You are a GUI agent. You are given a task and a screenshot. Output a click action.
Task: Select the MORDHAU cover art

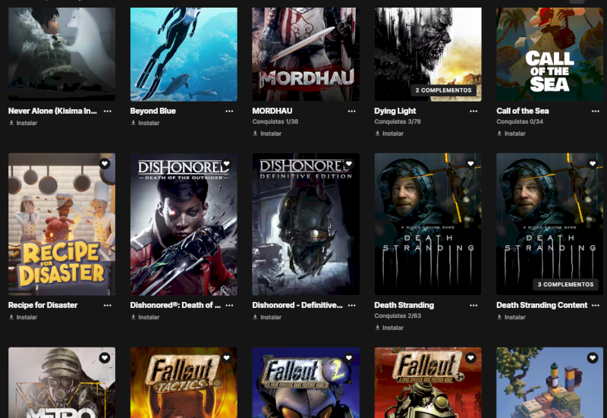(x=306, y=54)
